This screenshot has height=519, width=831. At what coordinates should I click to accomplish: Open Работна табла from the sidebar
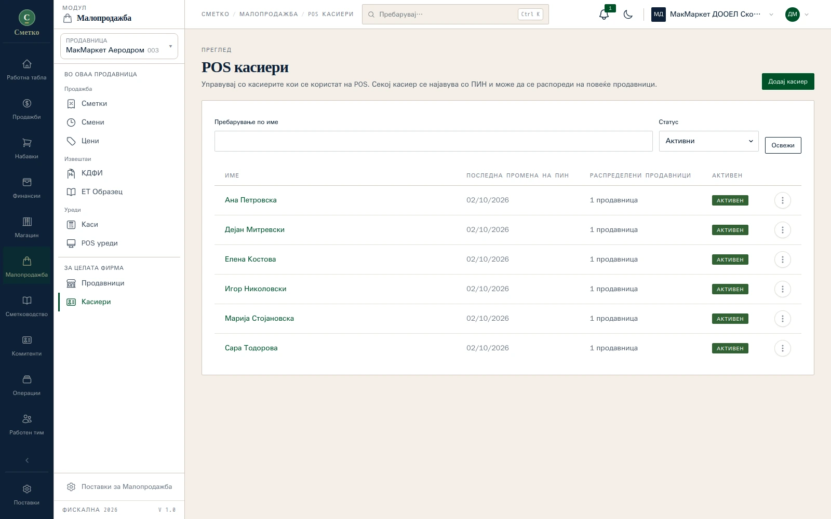[x=26, y=70]
